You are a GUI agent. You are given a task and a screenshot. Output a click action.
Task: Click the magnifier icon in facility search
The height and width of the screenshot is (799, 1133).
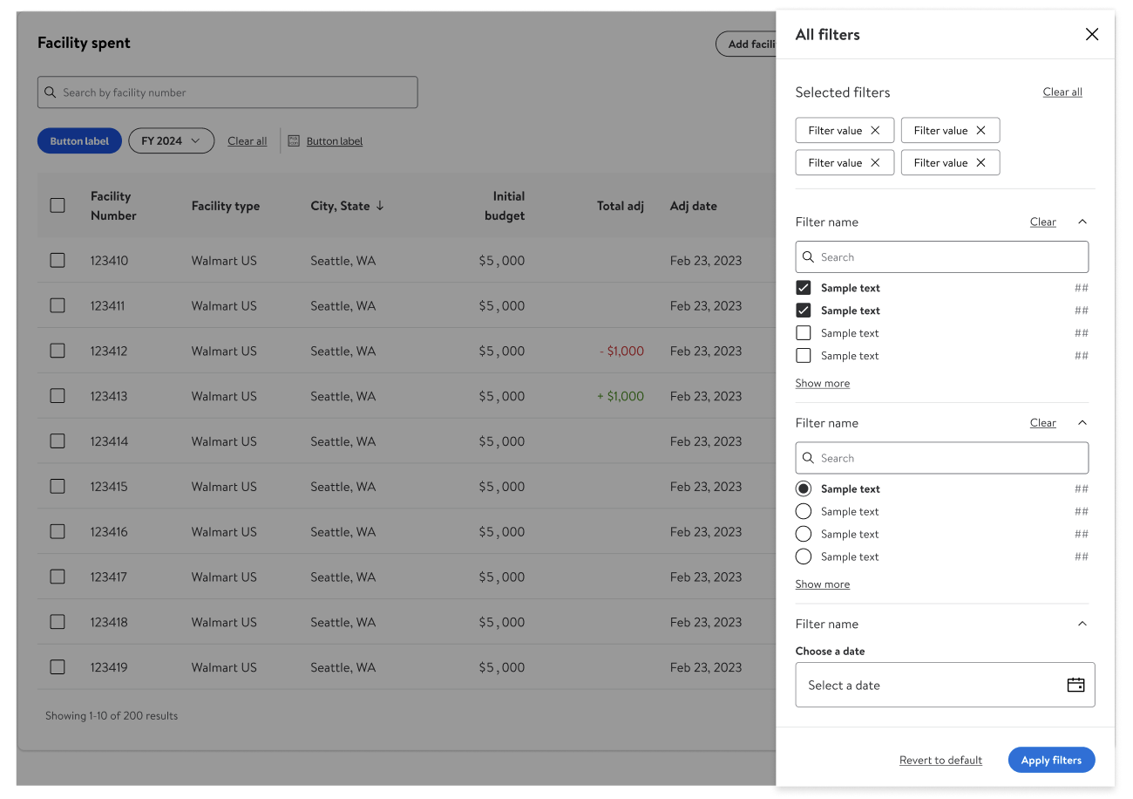point(51,92)
